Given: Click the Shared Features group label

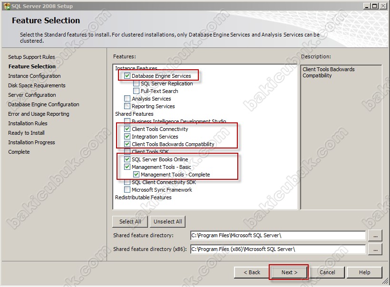Looking at the screenshot, I should tap(134, 114).
